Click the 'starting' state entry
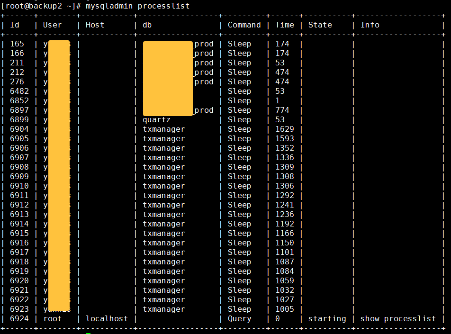This screenshot has height=334, width=451. pyautogui.click(x=327, y=319)
